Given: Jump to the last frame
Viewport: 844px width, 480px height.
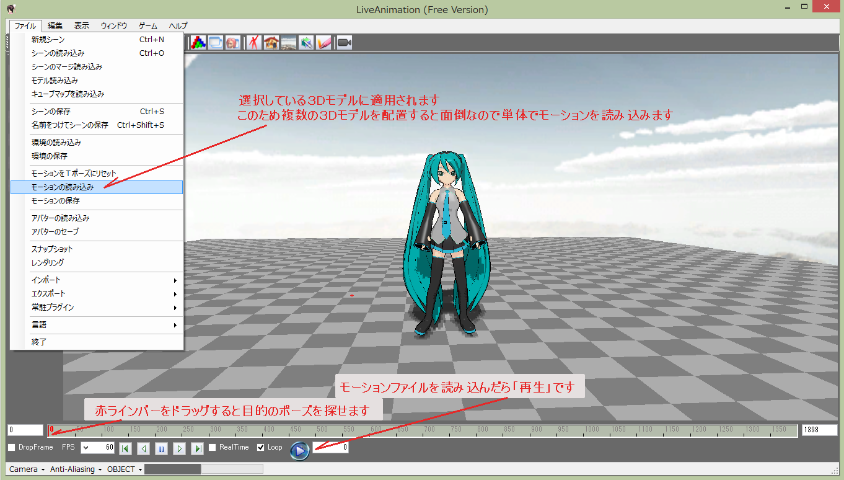Looking at the screenshot, I should point(198,448).
